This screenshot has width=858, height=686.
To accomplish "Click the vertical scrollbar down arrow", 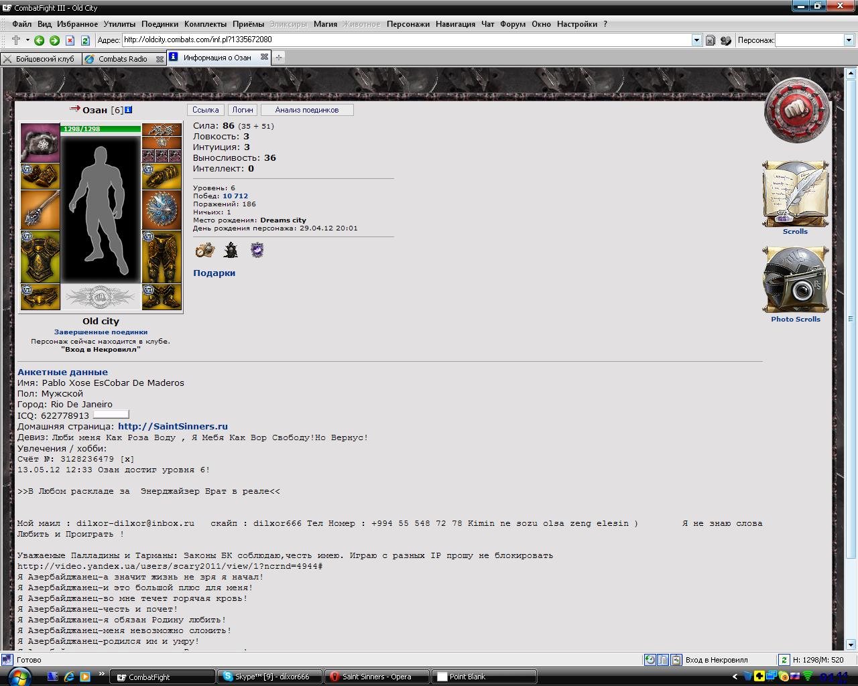I will coord(851,646).
